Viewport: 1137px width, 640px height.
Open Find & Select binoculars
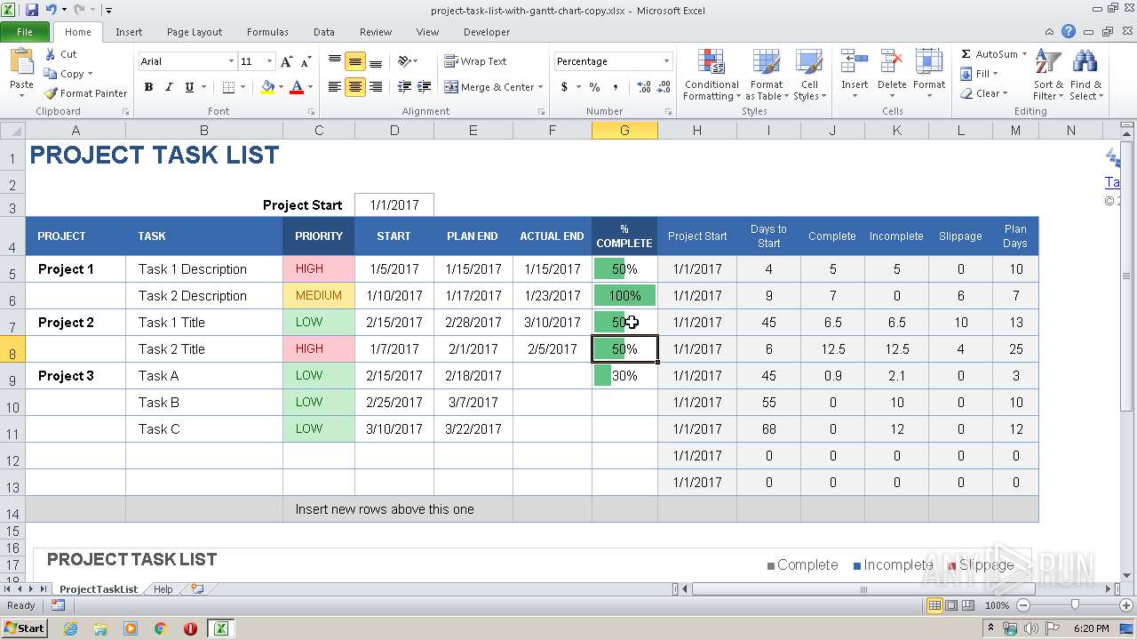click(1085, 75)
